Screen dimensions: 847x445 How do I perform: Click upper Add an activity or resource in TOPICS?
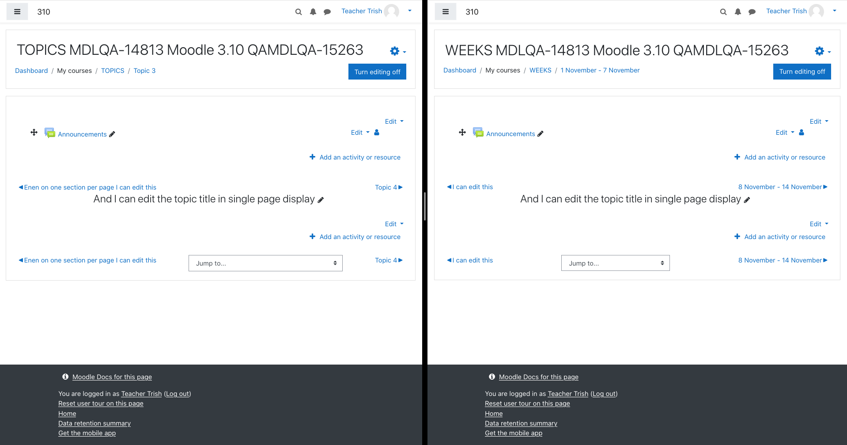coord(355,157)
